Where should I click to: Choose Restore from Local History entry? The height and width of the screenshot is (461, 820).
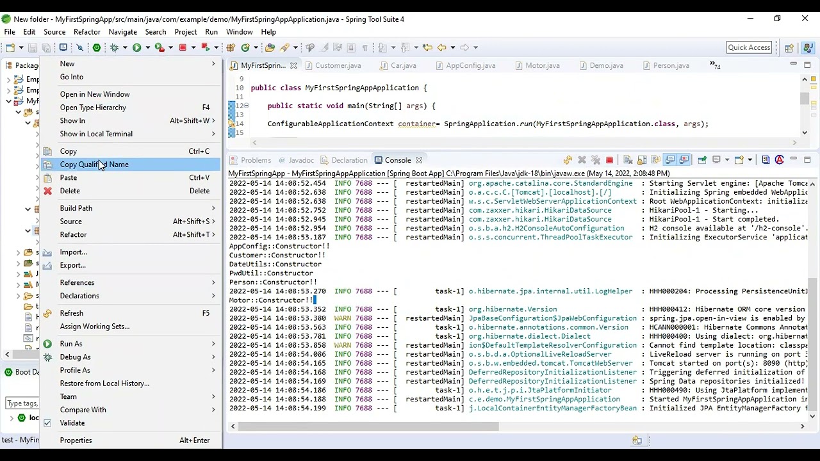coord(131,384)
